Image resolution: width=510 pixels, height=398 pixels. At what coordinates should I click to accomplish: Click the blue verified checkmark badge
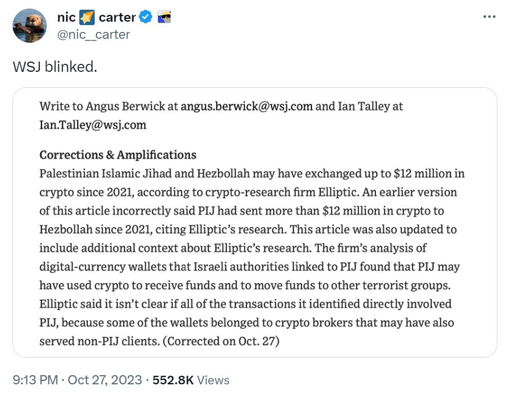[x=146, y=18]
